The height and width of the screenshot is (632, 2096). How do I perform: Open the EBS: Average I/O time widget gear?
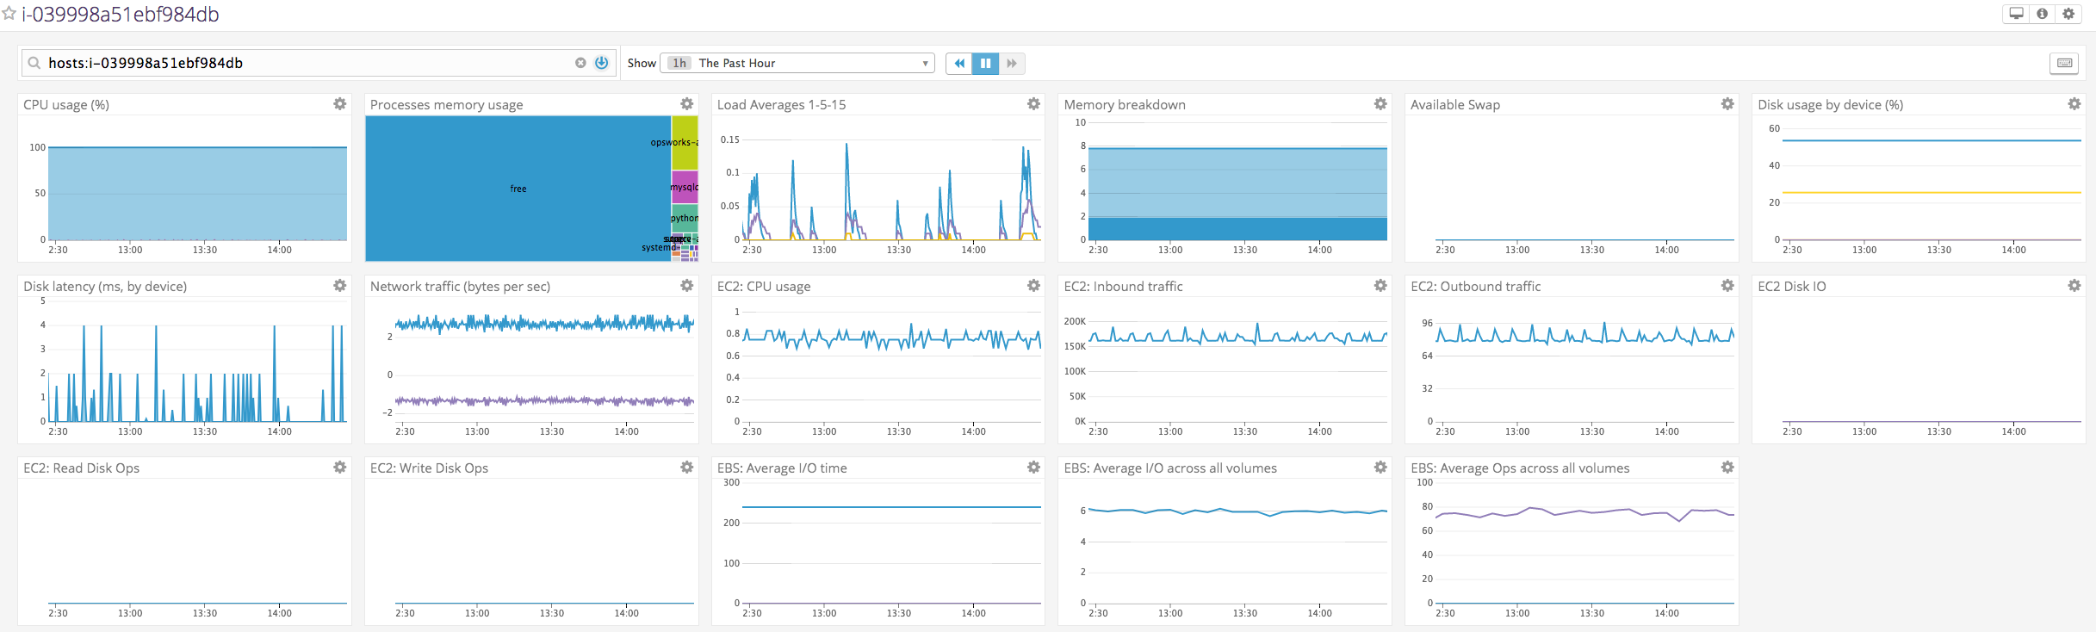point(1033,467)
